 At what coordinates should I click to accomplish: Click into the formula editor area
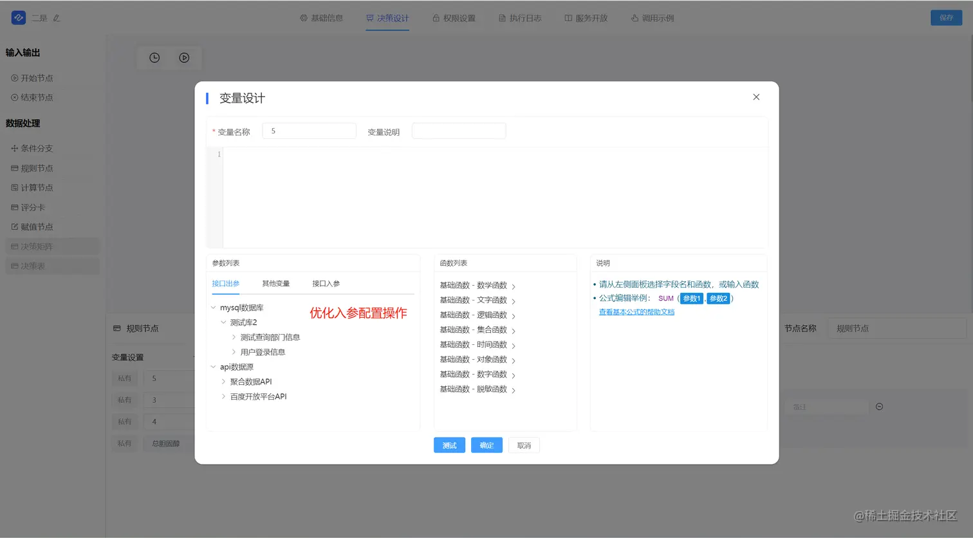[495, 198]
